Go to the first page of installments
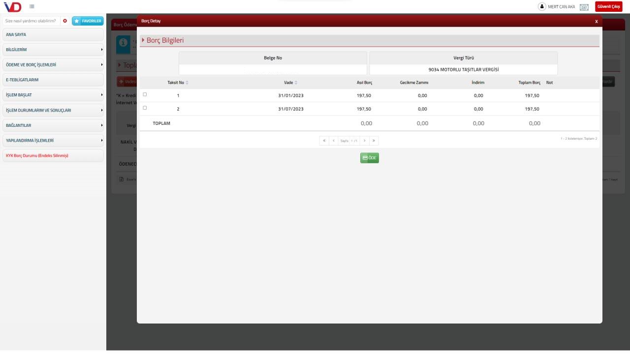 pyautogui.click(x=324, y=141)
